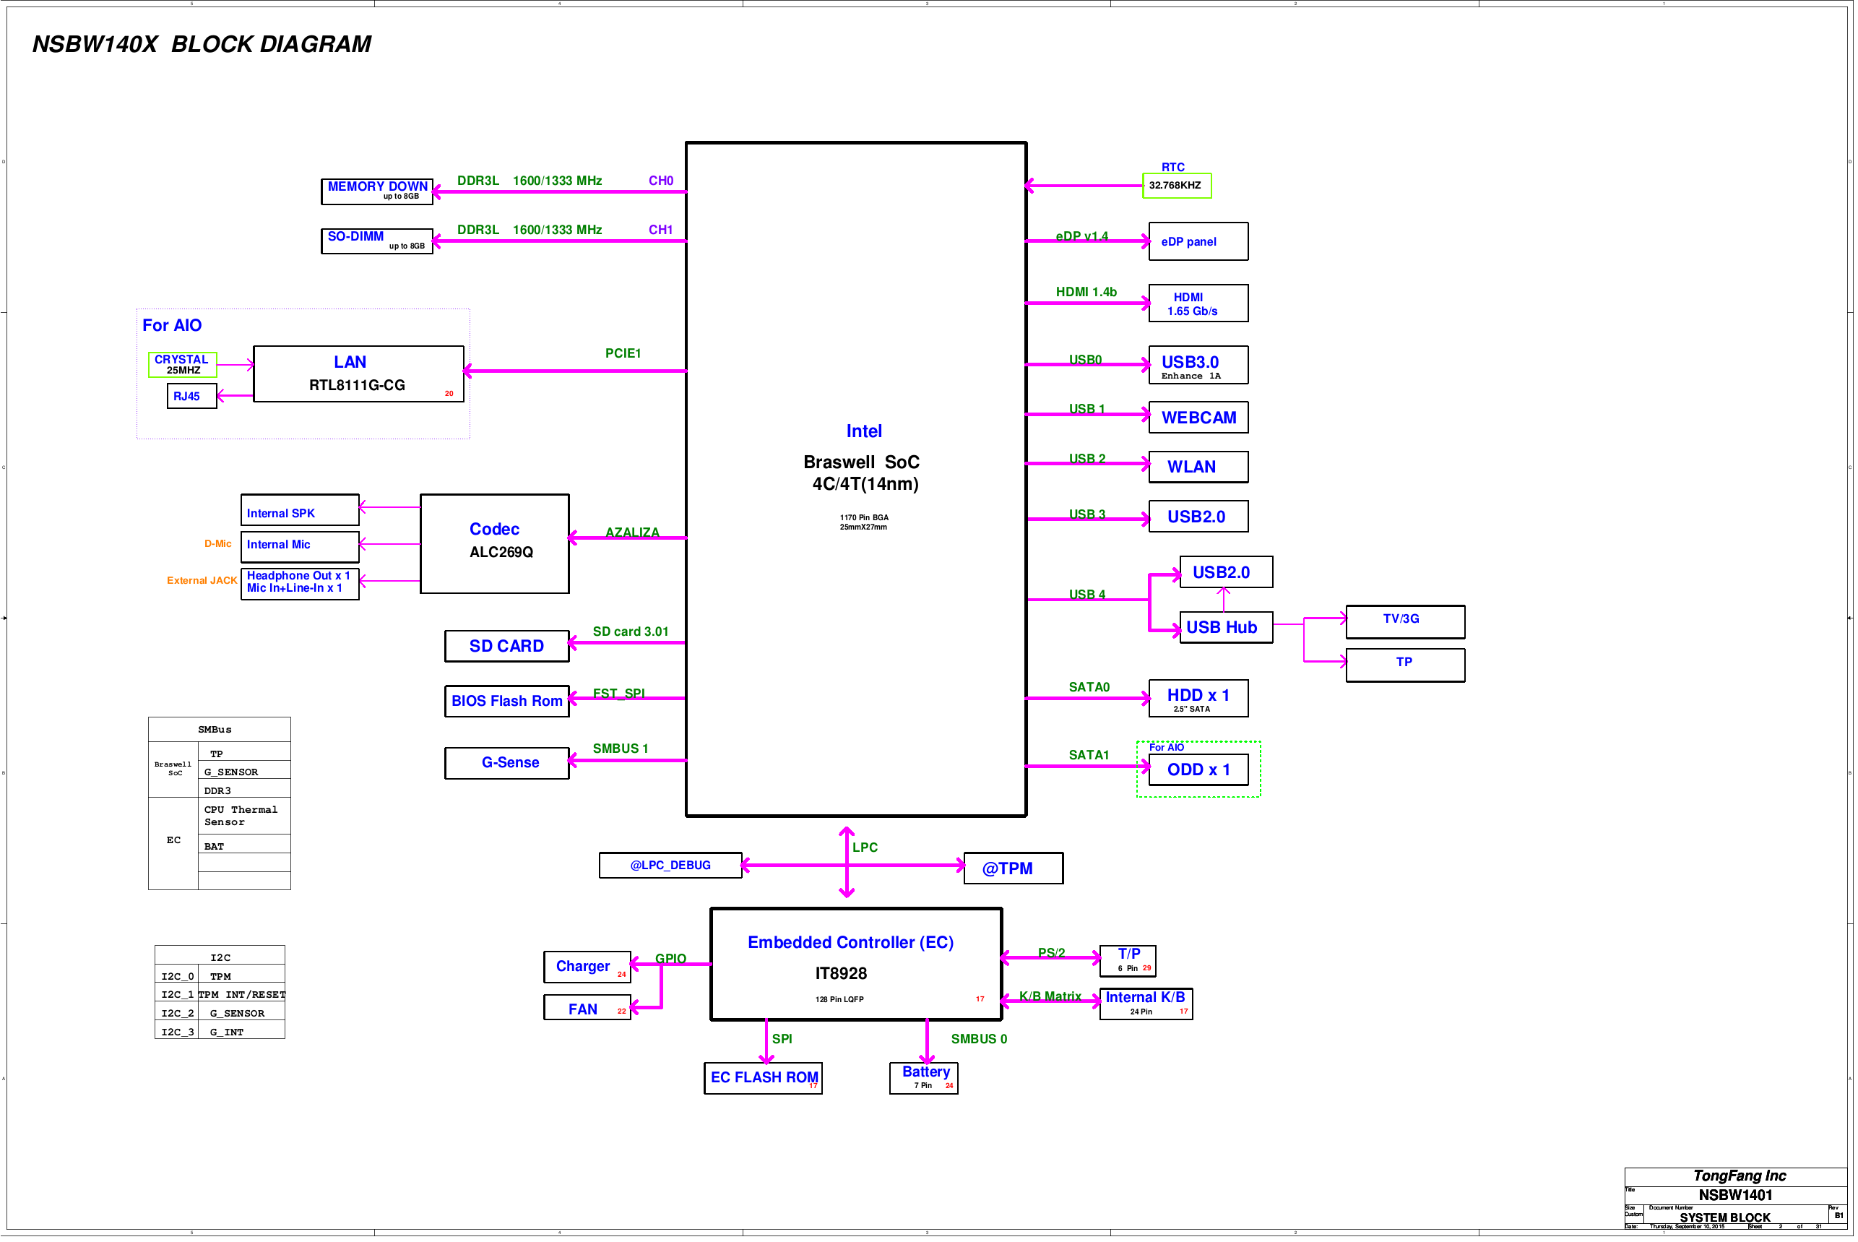Click the TongFang Inc title block
The image size is (1858, 1242).
coord(1740,1176)
